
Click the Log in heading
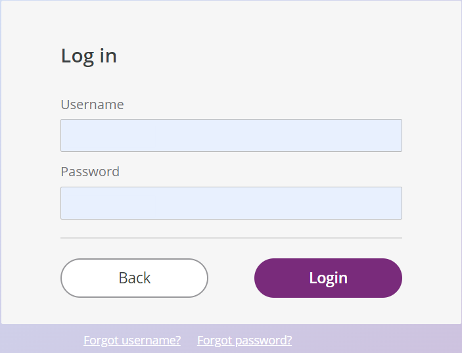tap(89, 56)
